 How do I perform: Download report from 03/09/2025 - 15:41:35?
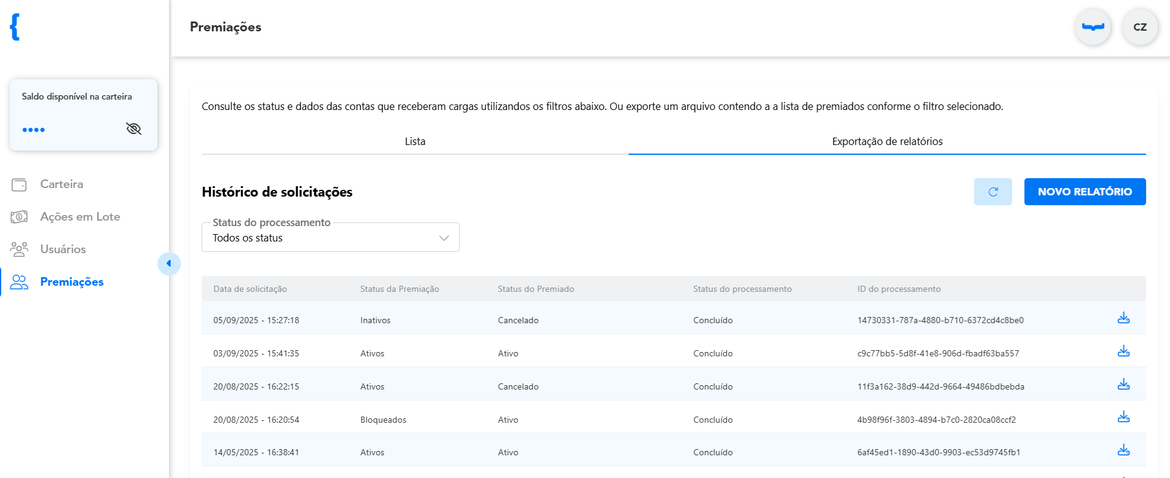[x=1123, y=351]
